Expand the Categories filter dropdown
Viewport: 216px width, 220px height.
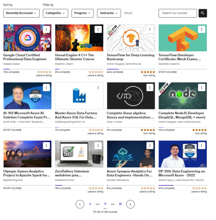pos(55,13)
